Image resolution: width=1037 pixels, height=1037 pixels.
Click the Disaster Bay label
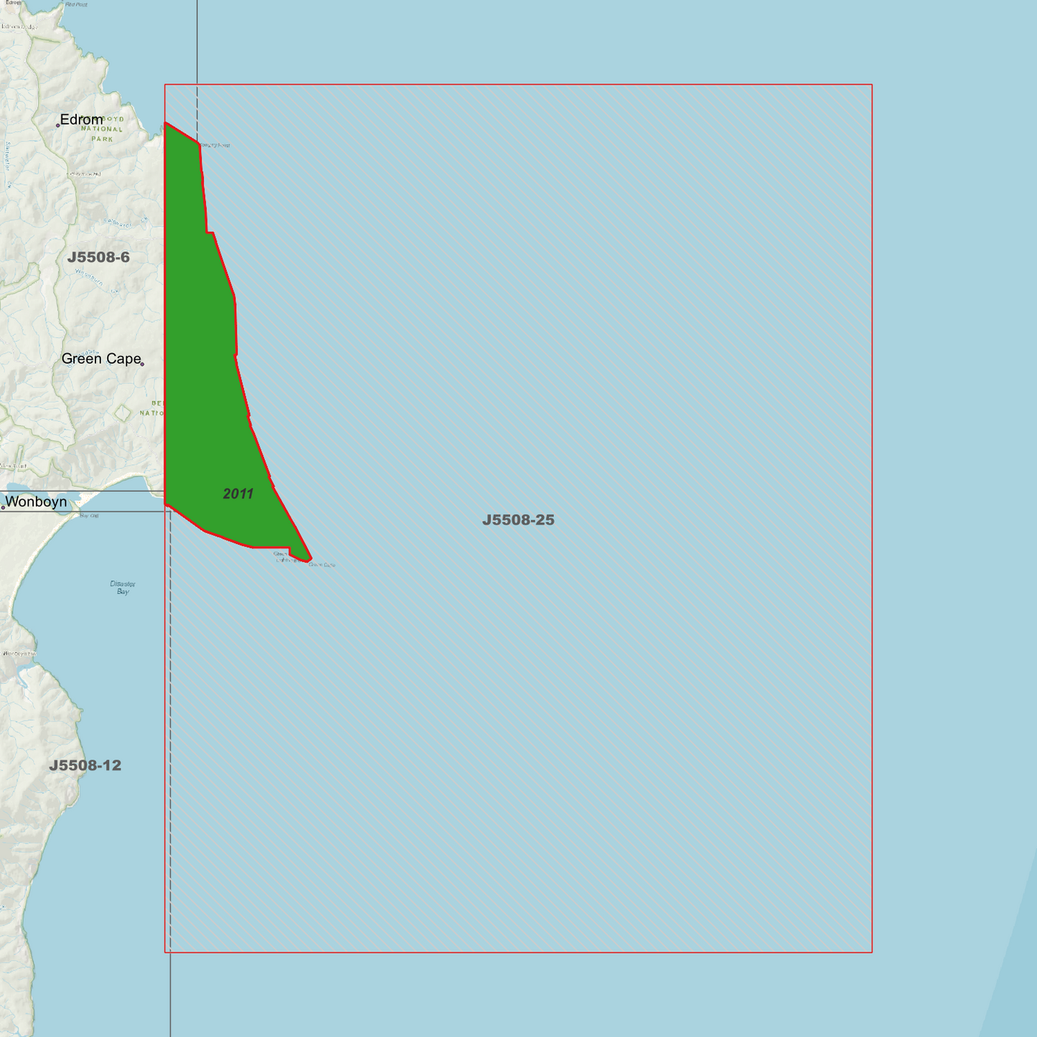(123, 588)
